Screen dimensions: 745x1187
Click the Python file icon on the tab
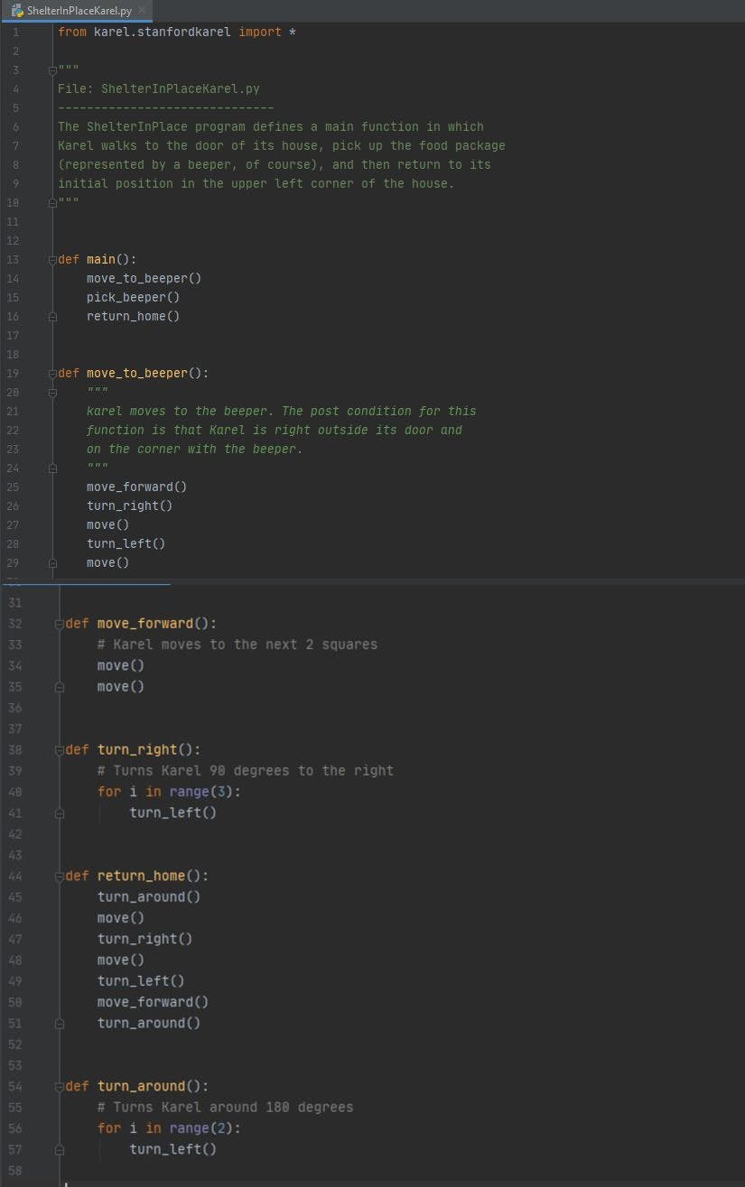16,11
